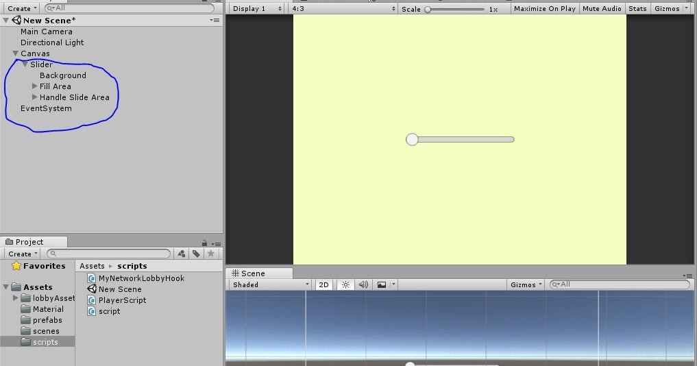Select the Assets root folder
The height and width of the screenshot is (366, 697).
[x=38, y=287]
